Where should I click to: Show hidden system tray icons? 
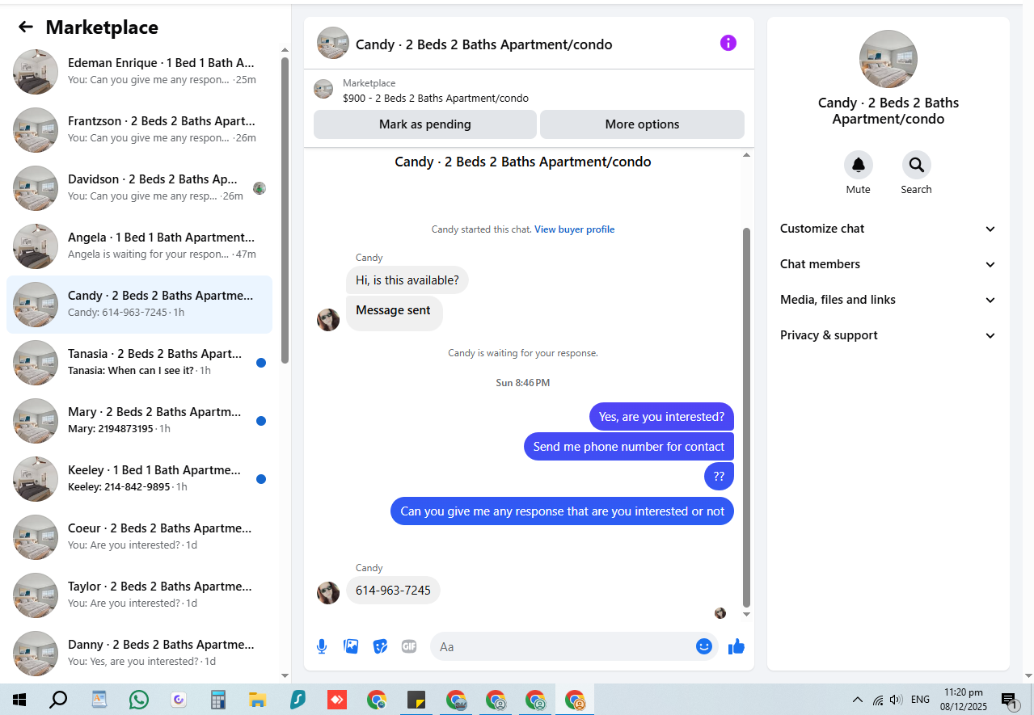pyautogui.click(x=858, y=700)
